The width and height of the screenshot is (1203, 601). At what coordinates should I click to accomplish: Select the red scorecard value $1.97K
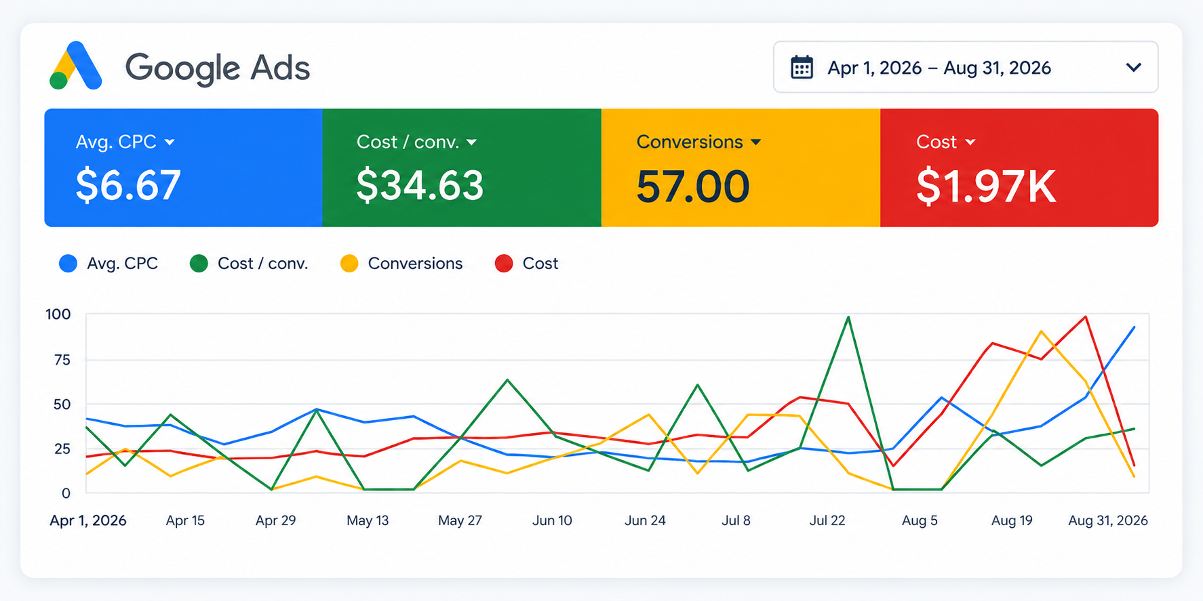(x=986, y=187)
